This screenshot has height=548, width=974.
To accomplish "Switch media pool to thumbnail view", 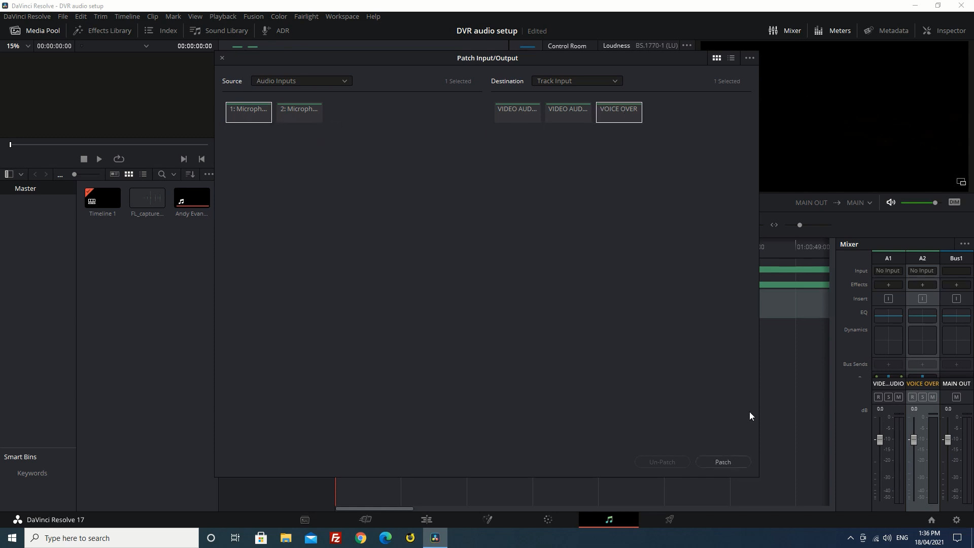I will click(129, 174).
